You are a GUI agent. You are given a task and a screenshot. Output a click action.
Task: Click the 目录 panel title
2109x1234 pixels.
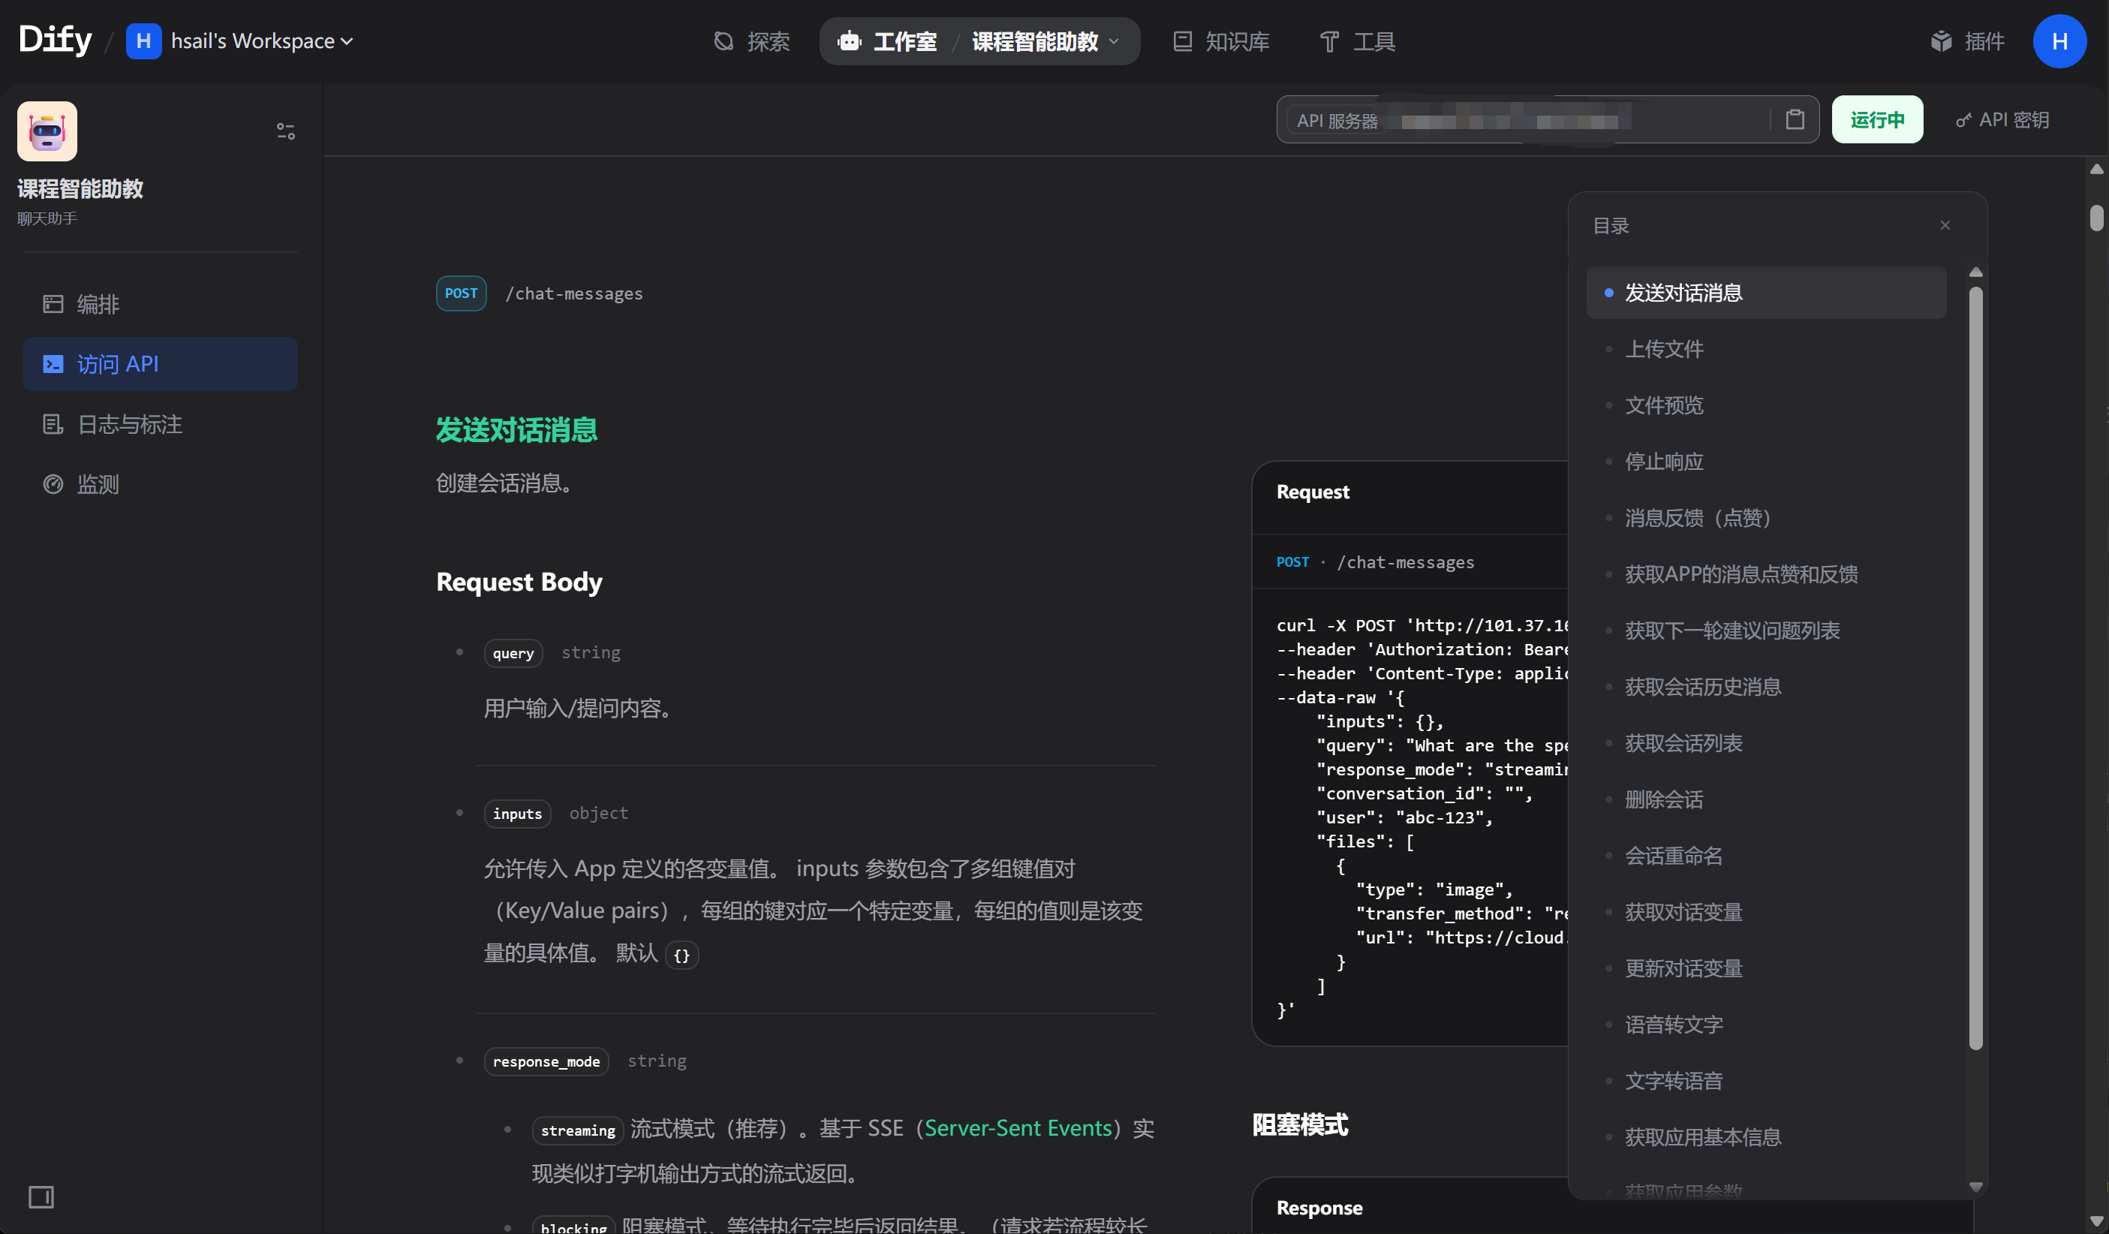pyautogui.click(x=1610, y=225)
